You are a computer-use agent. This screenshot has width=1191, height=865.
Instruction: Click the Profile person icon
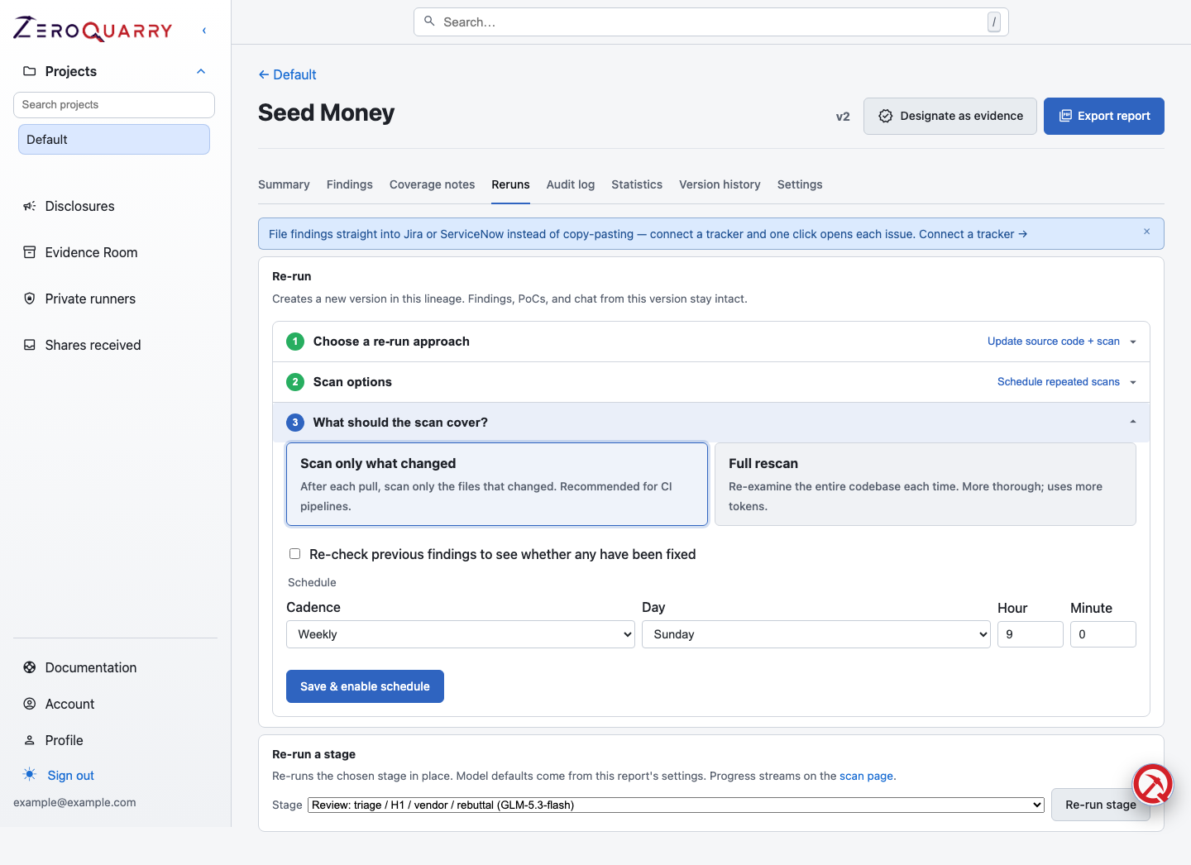(x=30, y=740)
